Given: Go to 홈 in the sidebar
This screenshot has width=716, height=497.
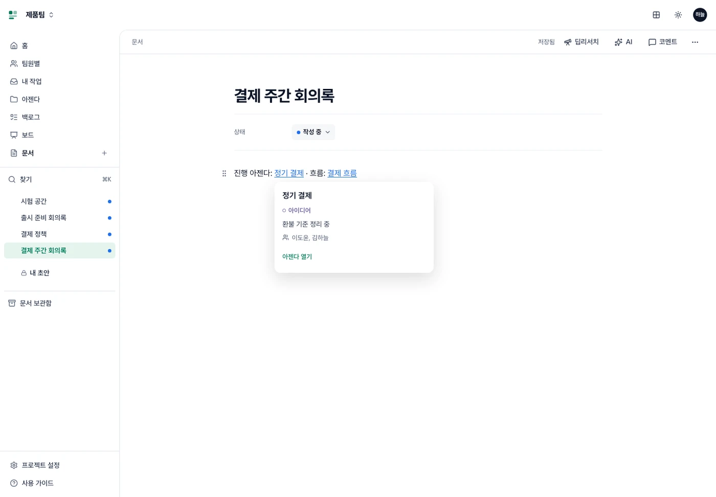Looking at the screenshot, I should [x=59, y=46].
